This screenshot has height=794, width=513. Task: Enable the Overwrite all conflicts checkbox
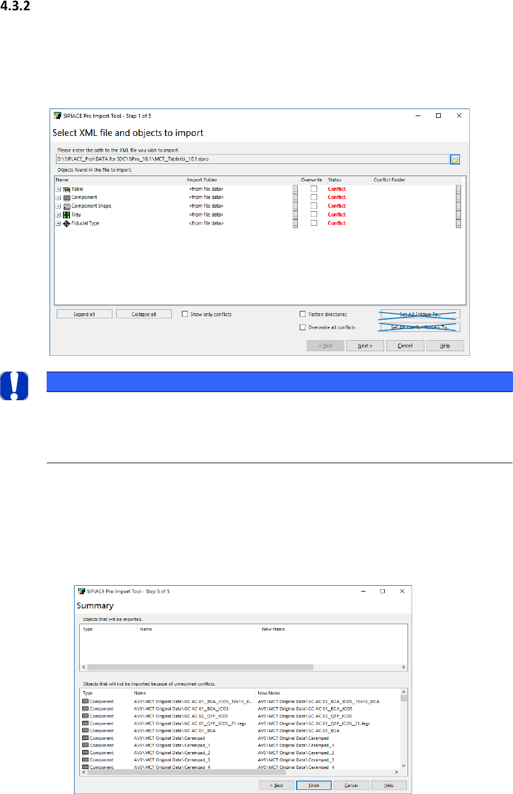303,327
